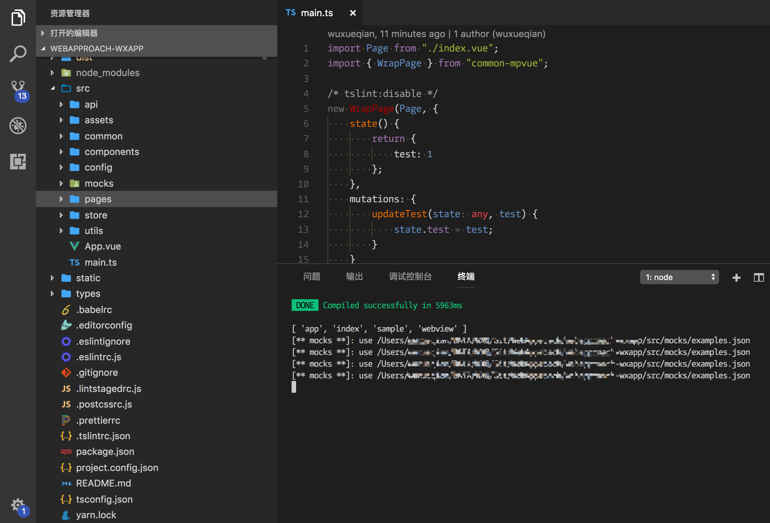This screenshot has width=770, height=523.
Task: Collapse the WEBAPPROACH-WXAPP project section
Action: tap(96, 49)
